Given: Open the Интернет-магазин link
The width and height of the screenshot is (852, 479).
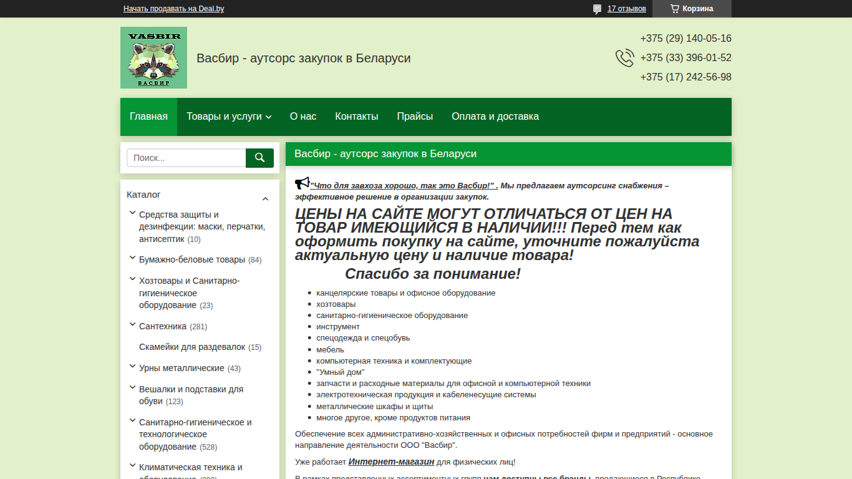Looking at the screenshot, I should pos(392,462).
